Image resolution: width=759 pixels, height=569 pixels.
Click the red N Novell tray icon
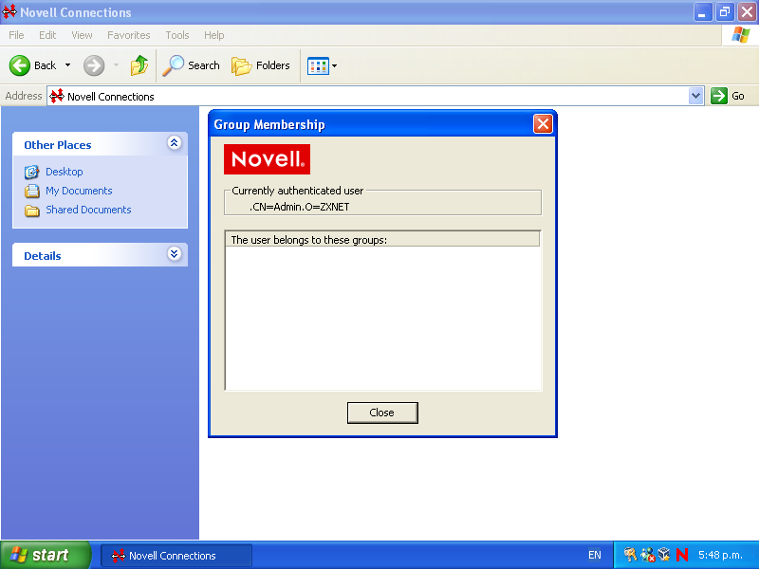coord(682,555)
